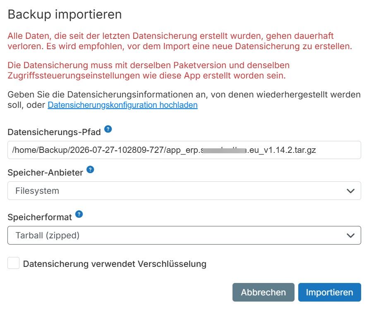This screenshot has width=369, height=309.
Task: Click 'Geben Sie die Datensicherungsinformationen' instruction text
Action: (184, 100)
